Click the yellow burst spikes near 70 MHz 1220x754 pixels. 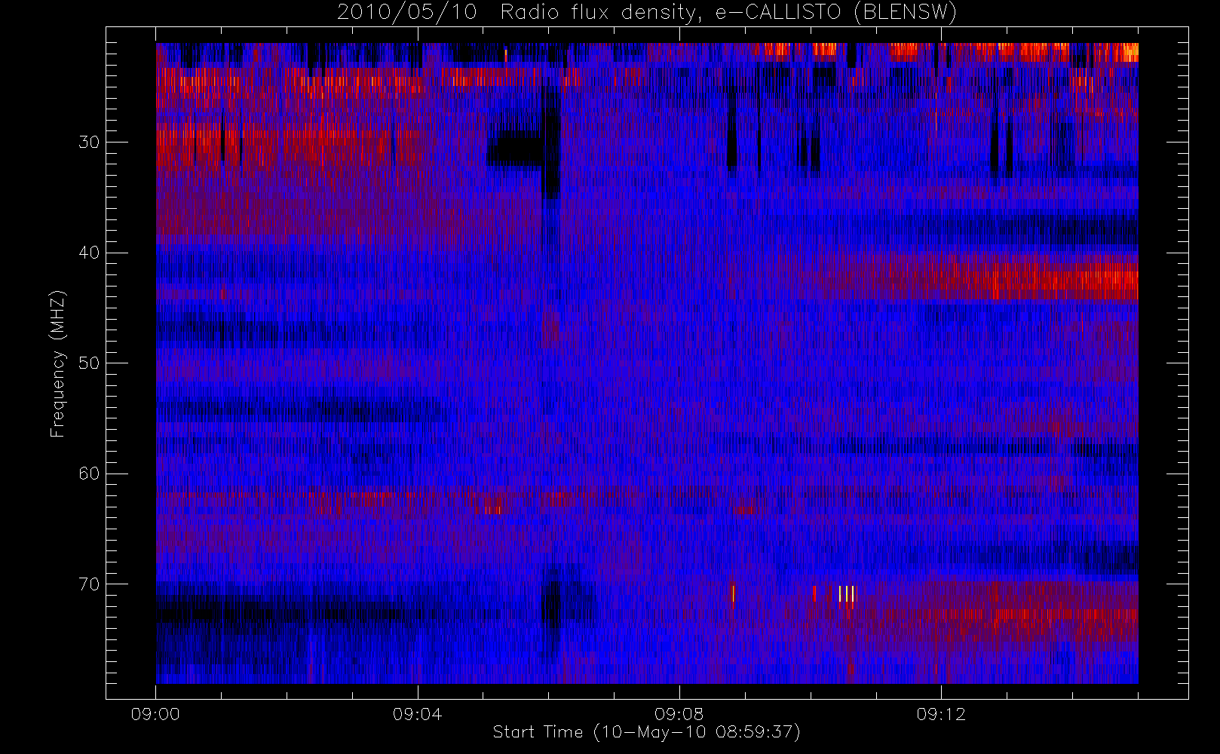coord(847,594)
